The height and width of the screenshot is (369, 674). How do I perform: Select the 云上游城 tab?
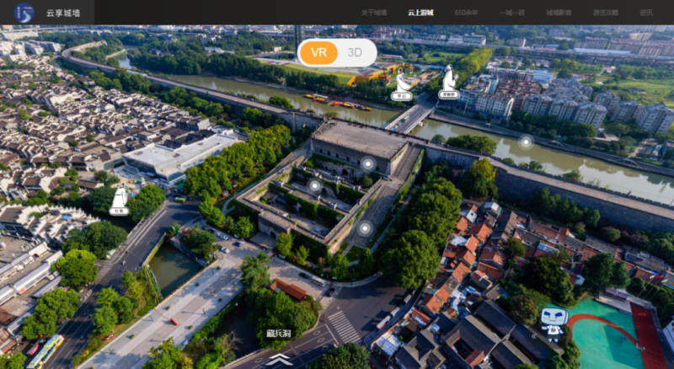tap(420, 13)
